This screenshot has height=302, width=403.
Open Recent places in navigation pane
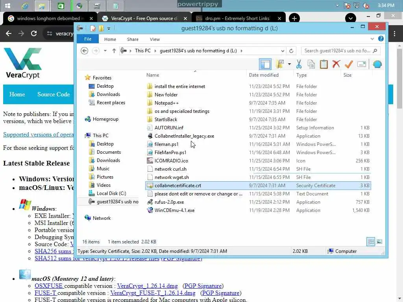[x=111, y=103]
